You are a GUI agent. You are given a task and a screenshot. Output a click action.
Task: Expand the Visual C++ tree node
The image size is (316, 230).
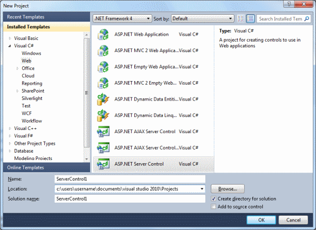(9, 128)
